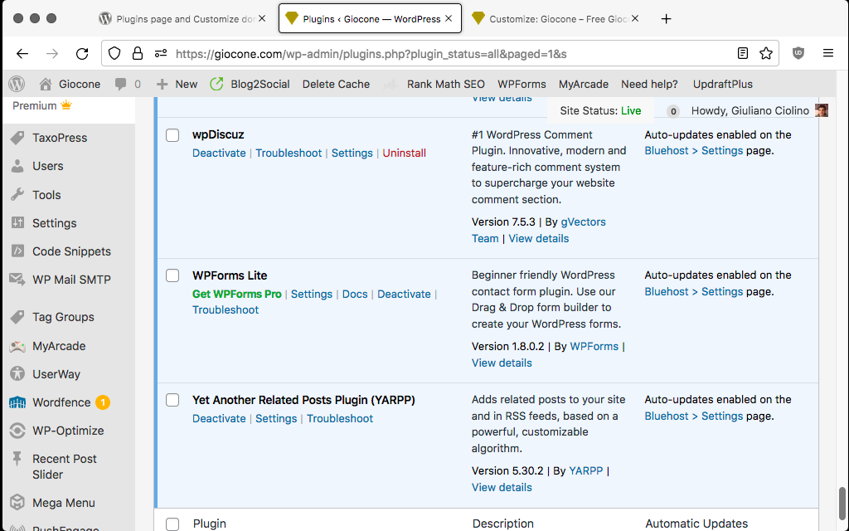The image size is (849, 531).
Task: Open Recent Post Slider in sidebar
Action: [x=65, y=466]
